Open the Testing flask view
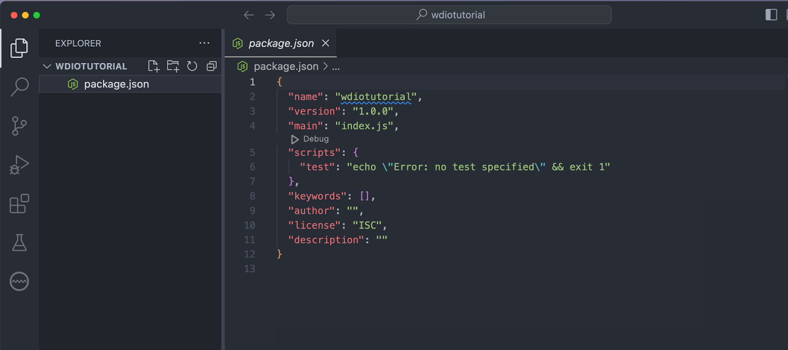The height and width of the screenshot is (350, 788). [x=19, y=242]
